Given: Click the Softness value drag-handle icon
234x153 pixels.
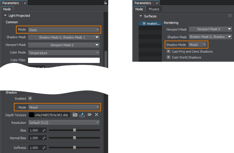Looking at the screenshot, I should tap(44, 148).
